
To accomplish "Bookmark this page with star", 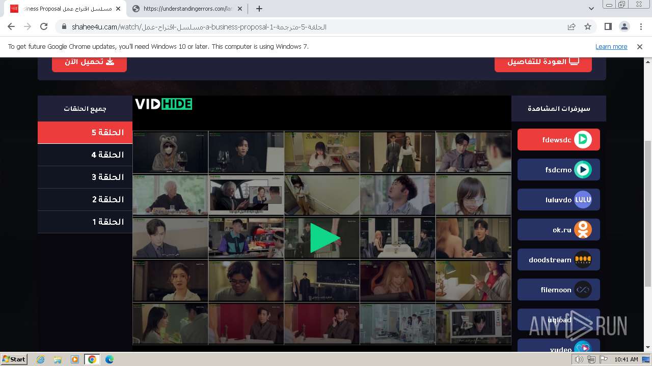I will pyautogui.click(x=588, y=27).
